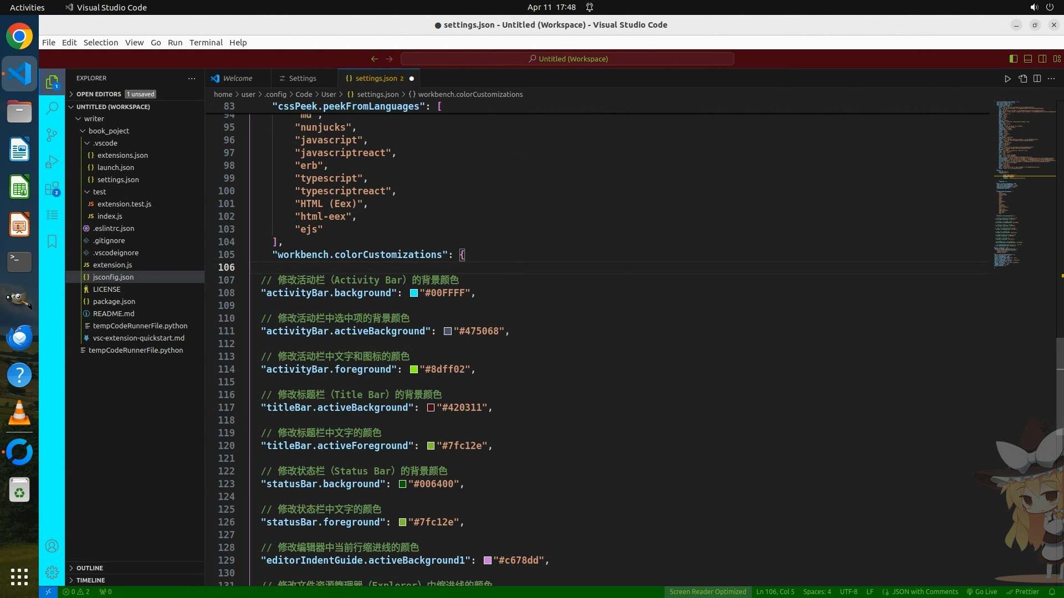Open the Manage gear menu
Image resolution: width=1064 pixels, height=598 pixels.
point(52,573)
